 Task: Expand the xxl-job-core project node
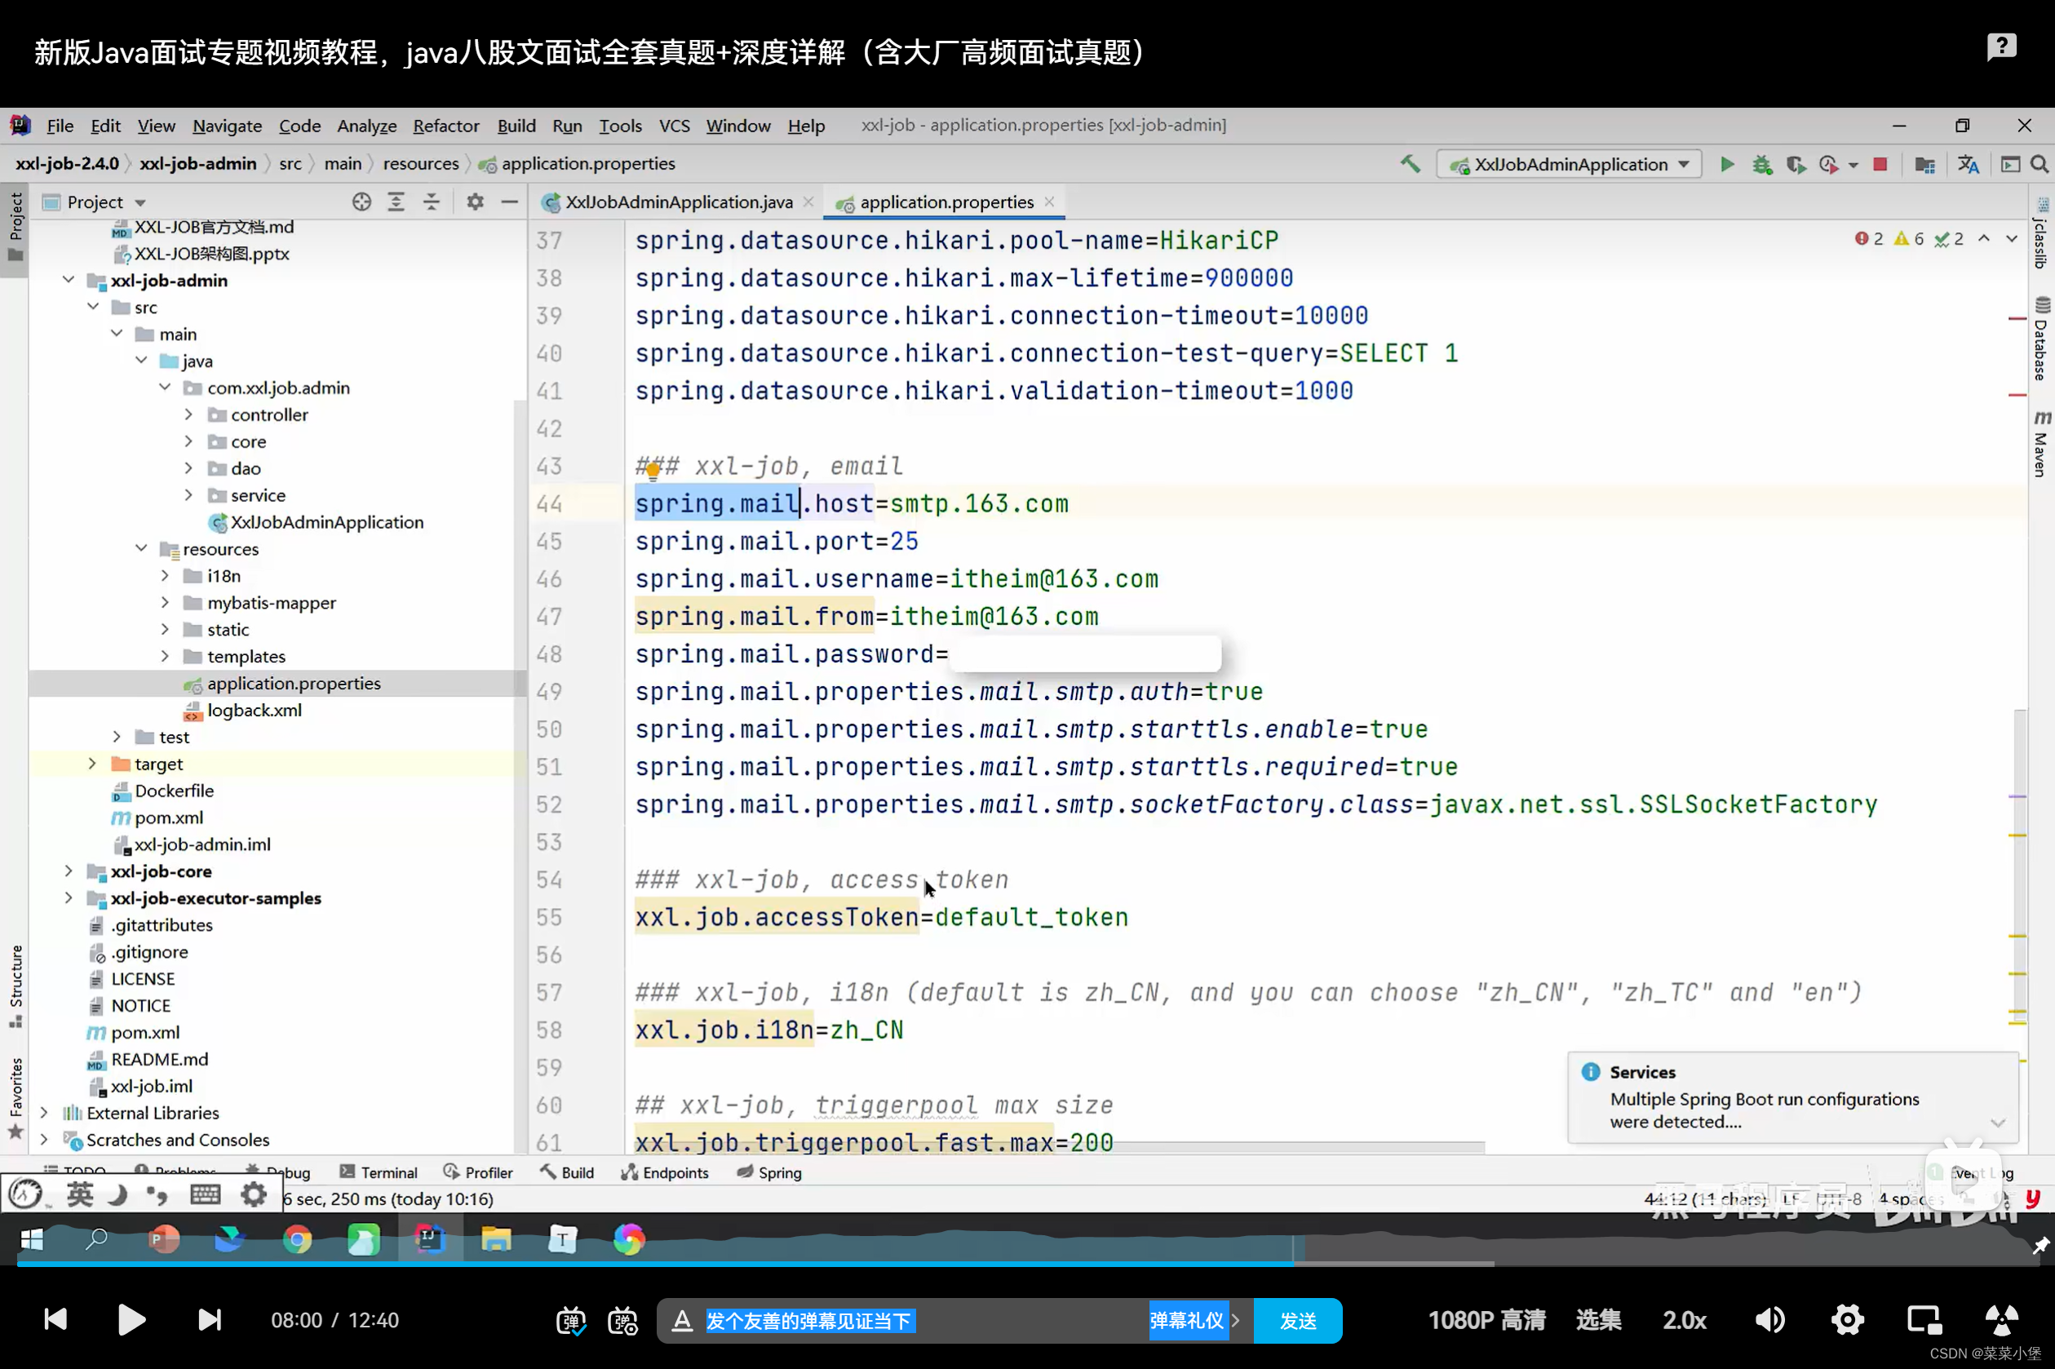pos(67,870)
